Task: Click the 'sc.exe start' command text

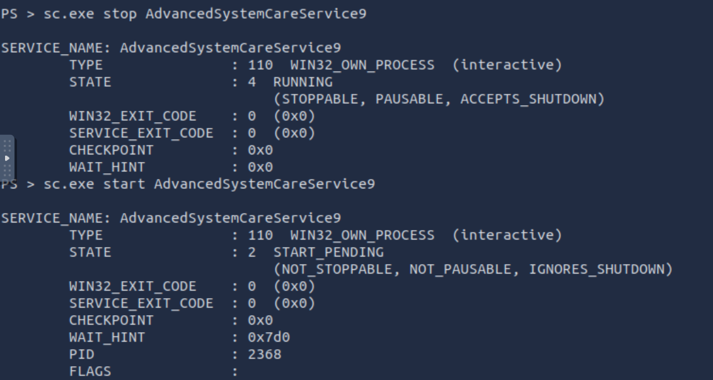Action: 95,184
